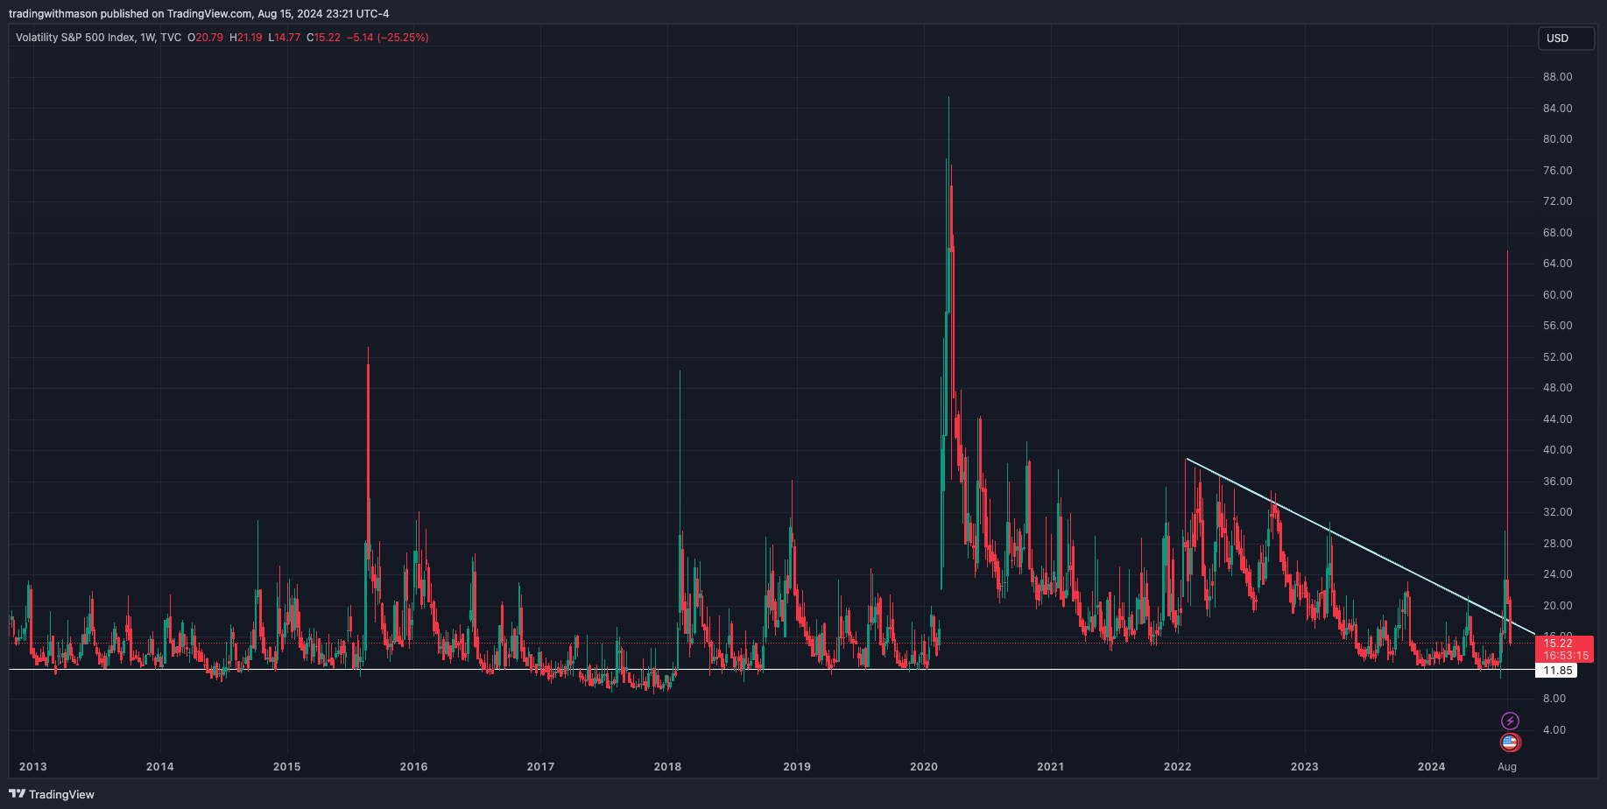Click the red 15.22 current price label

click(1564, 644)
